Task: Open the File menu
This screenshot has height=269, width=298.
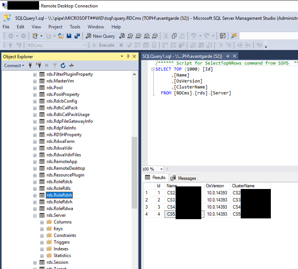Action: coord(6,27)
